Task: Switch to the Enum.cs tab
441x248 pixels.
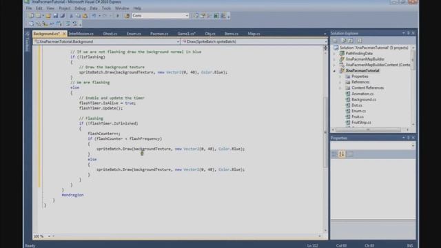Action: (x=134, y=34)
